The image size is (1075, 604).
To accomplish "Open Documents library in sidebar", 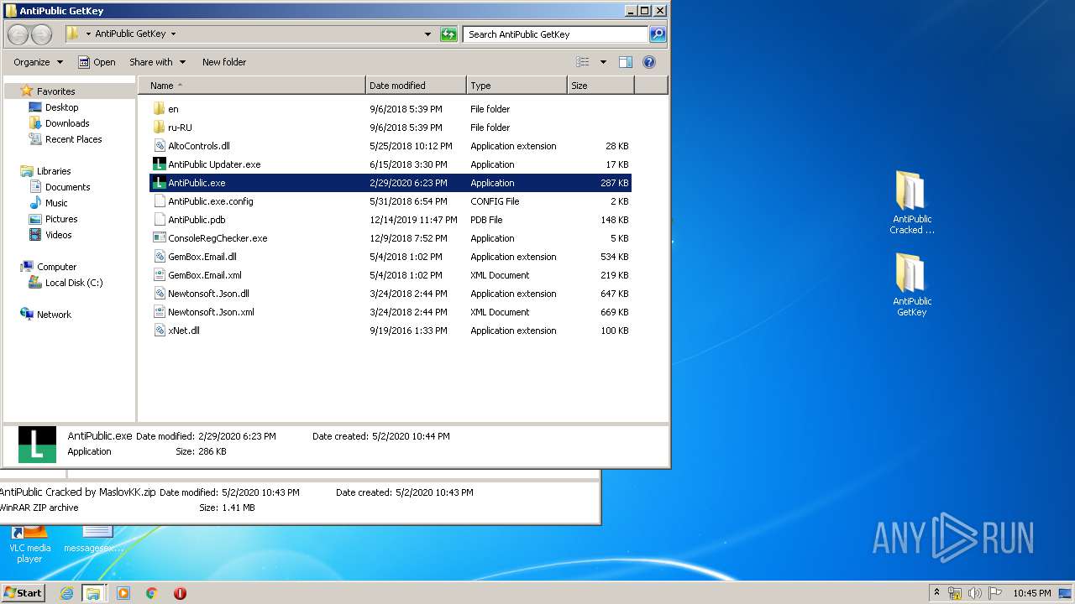I will click(60, 187).
